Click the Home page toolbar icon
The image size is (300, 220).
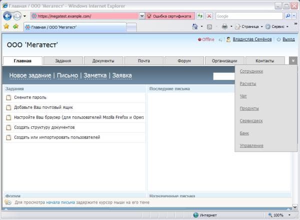[195, 26]
